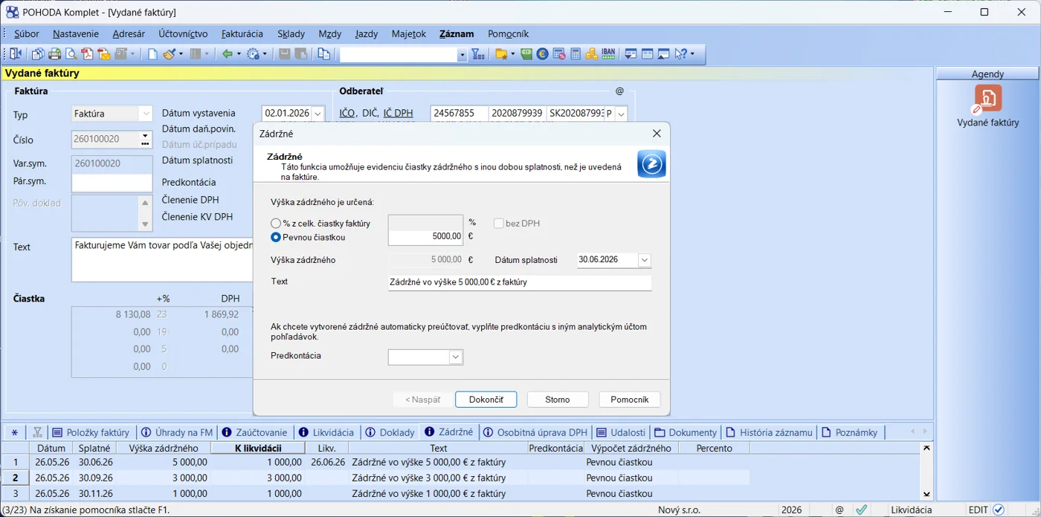The height and width of the screenshot is (517, 1041).
Task: Expand the Dátum splatnosti date picker
Action: point(645,261)
